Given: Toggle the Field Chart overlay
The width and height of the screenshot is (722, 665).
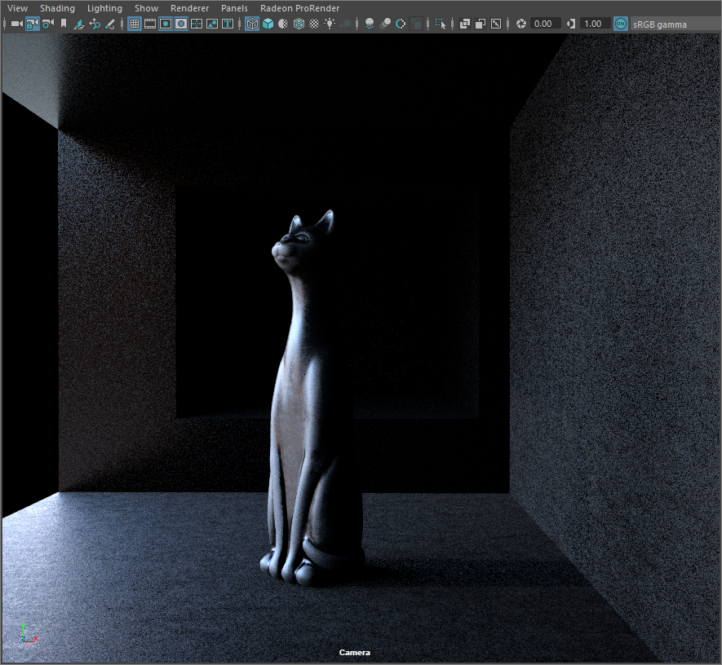Looking at the screenshot, I should click(x=197, y=24).
